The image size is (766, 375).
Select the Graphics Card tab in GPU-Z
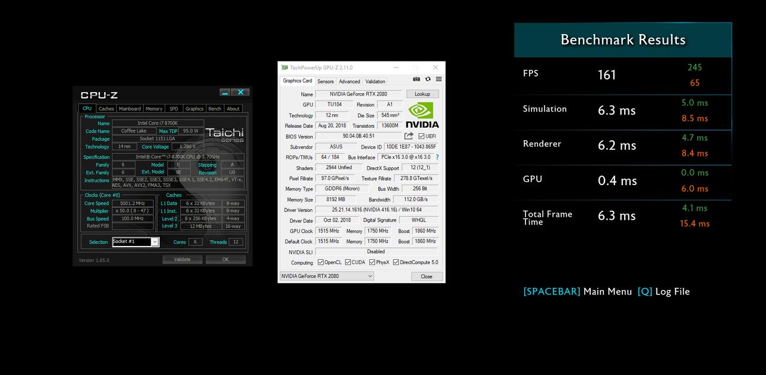297,81
